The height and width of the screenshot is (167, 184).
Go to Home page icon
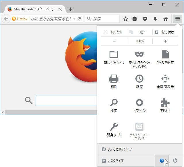pos(166,19)
